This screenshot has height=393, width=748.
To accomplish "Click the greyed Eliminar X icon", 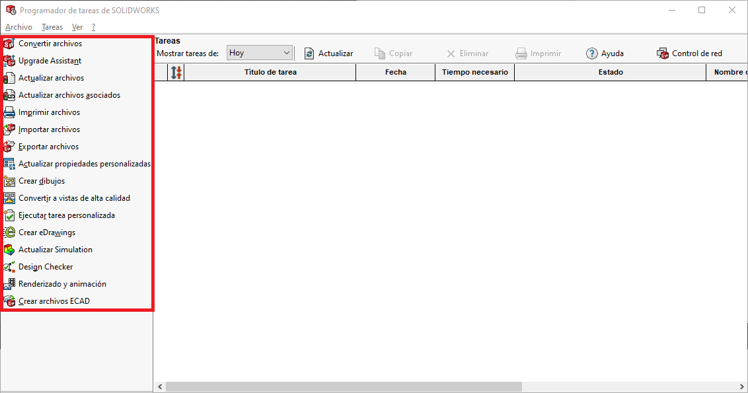I will (451, 54).
